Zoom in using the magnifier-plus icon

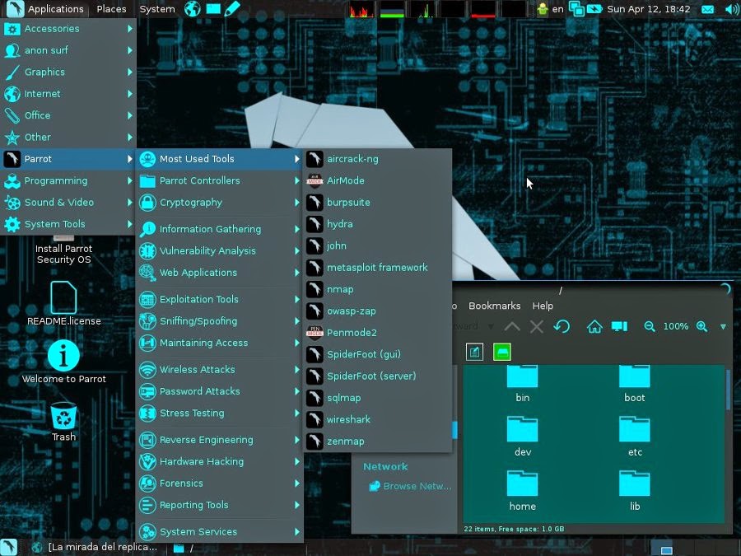(702, 326)
